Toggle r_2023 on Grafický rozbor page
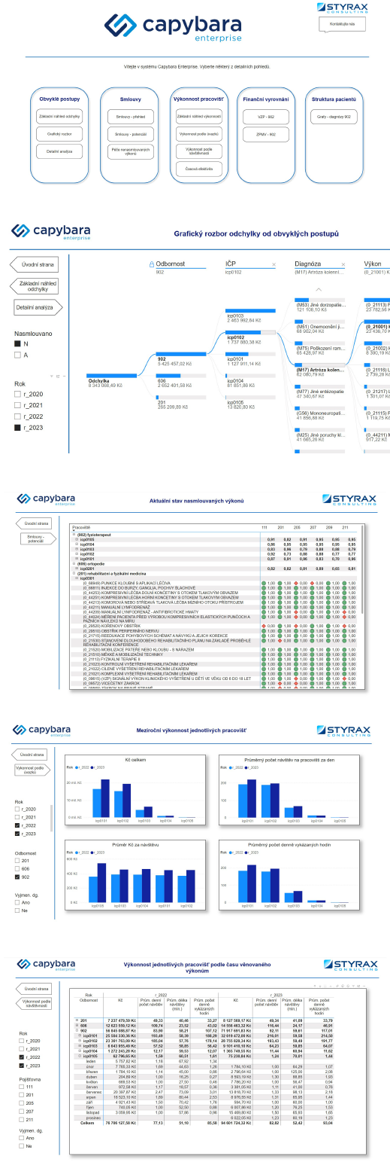Viewport: 390px width, 1162px height. 17,427
